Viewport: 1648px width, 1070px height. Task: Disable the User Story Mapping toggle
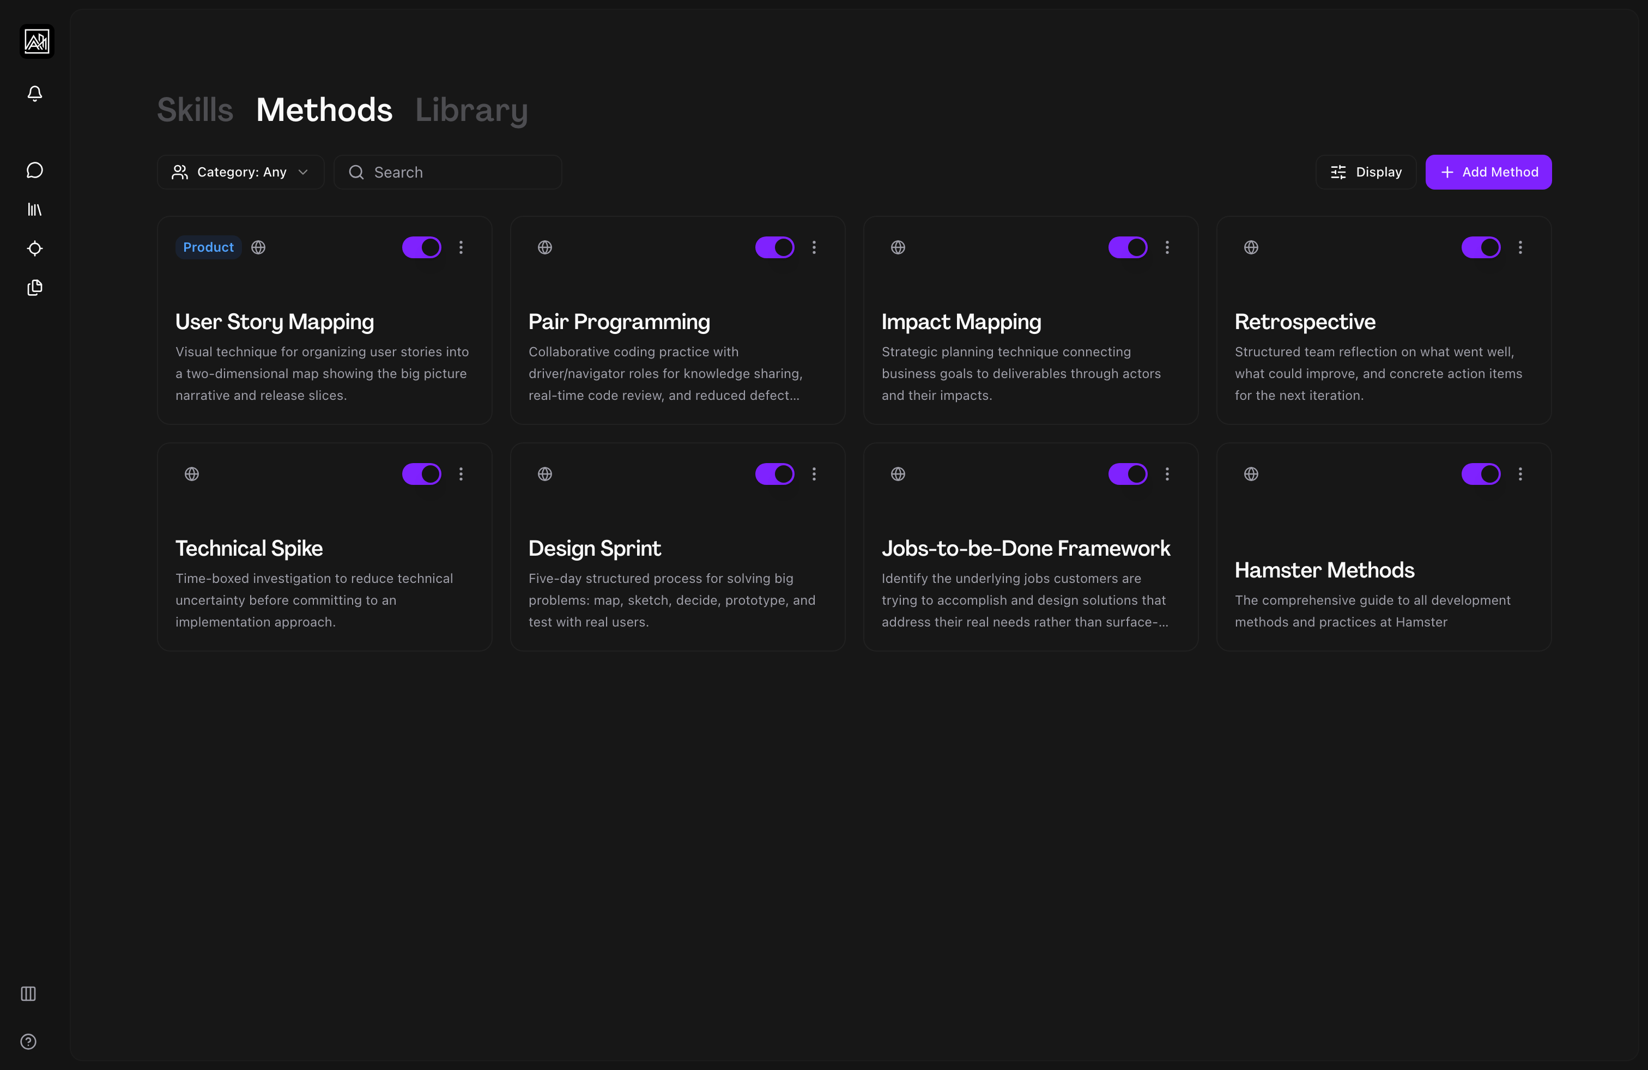coord(422,247)
